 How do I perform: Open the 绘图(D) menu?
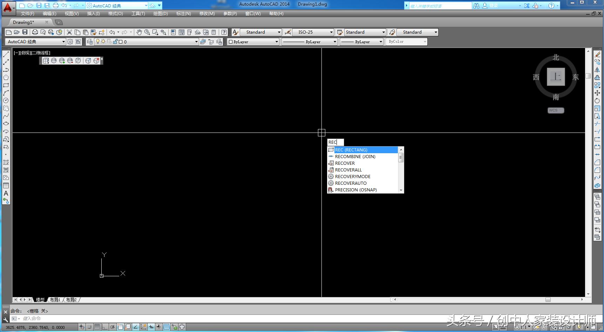click(161, 14)
